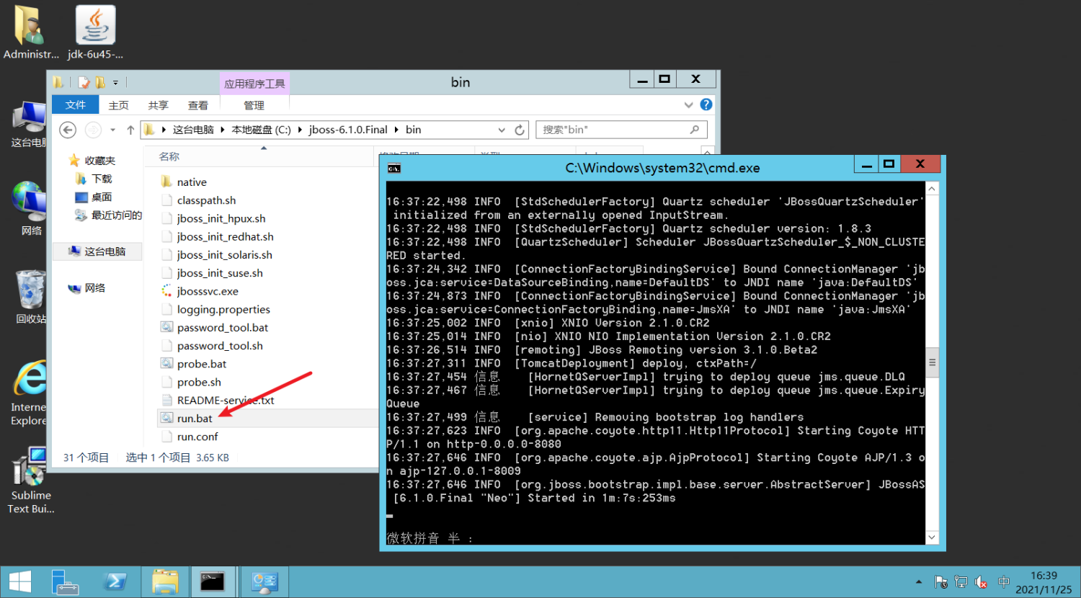This screenshot has height=598, width=1081.
Task: Open recent locations dropdown beside navigation arrows
Action: click(x=112, y=130)
